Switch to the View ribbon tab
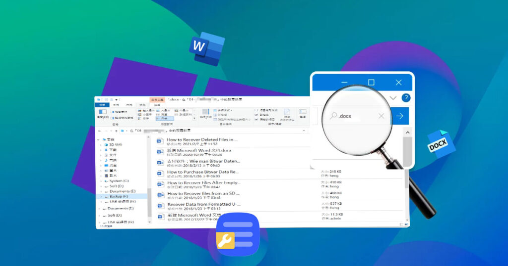This screenshot has width=508, height=266. pyautogui.click(x=142, y=105)
